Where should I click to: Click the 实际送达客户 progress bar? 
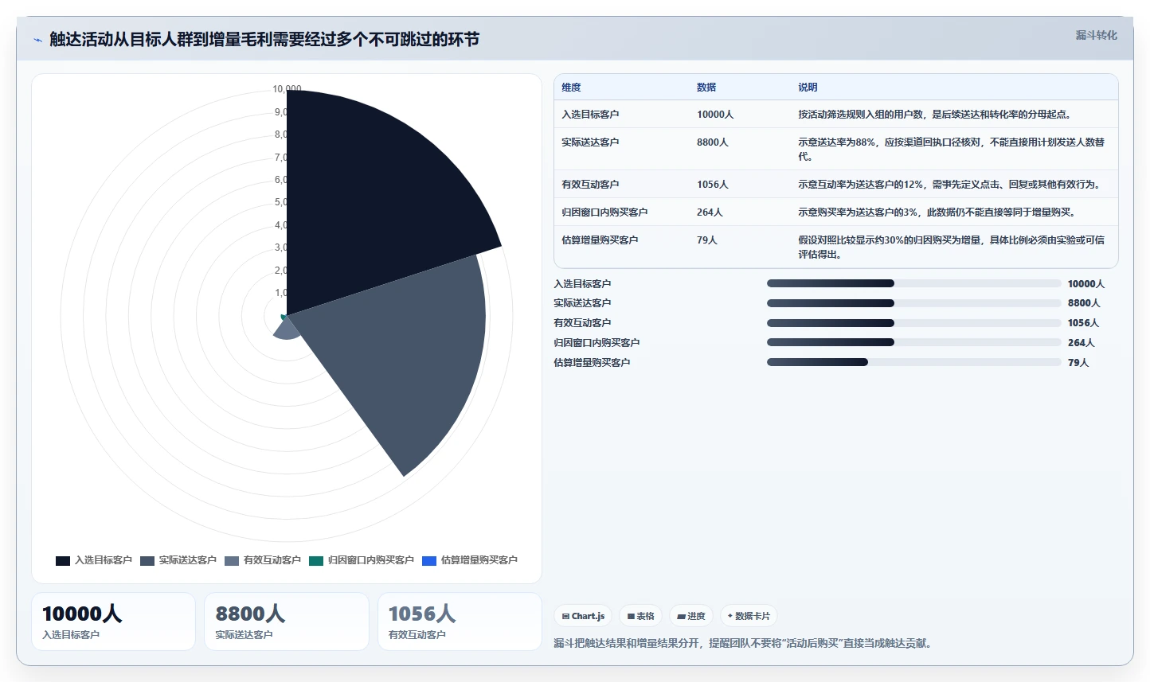(913, 303)
